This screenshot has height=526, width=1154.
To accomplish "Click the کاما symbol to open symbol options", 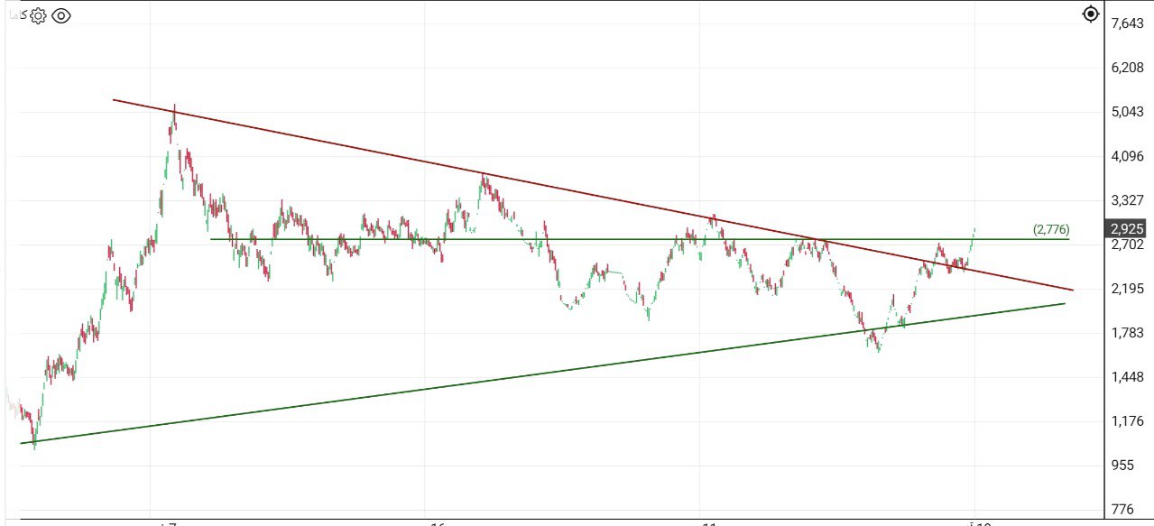I will point(16,15).
